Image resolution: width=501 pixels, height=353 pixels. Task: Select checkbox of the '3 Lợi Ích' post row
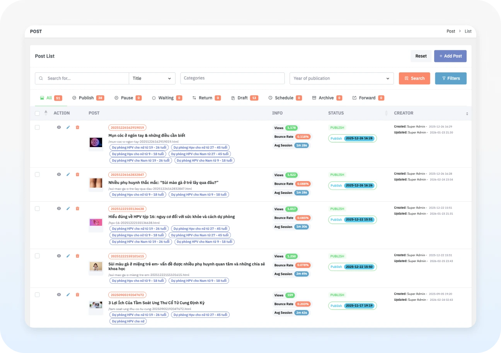pos(37,295)
